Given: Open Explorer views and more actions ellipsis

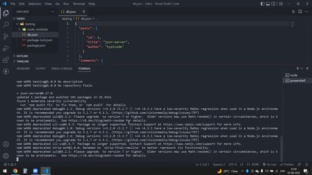Looking at the screenshot, I should pyautogui.click(x=53, y=12).
